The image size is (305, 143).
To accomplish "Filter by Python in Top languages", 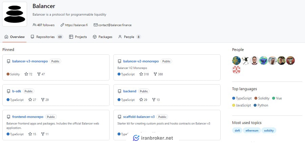I will pos(261,105).
